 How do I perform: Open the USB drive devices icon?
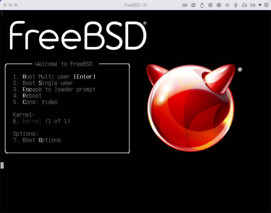pos(202,5)
